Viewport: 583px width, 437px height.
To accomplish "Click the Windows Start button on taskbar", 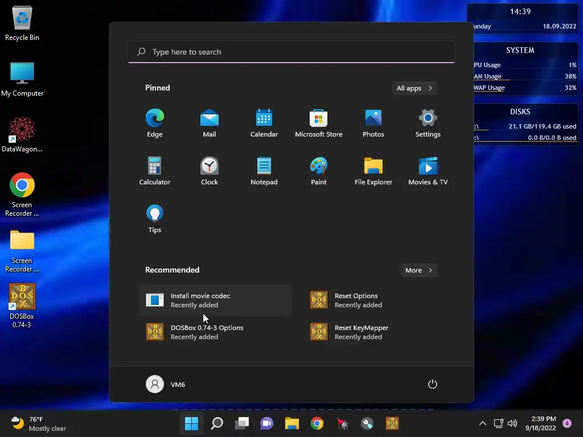I will point(191,423).
